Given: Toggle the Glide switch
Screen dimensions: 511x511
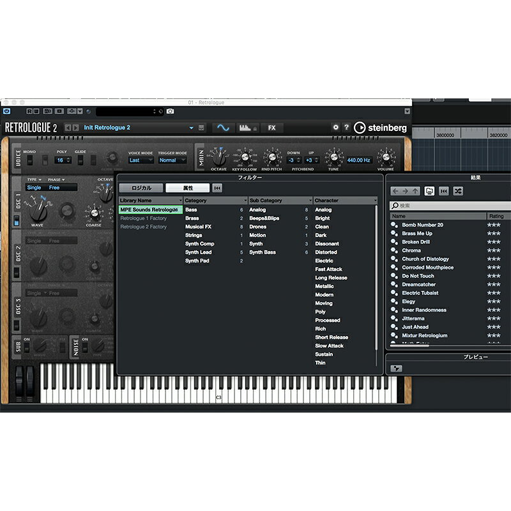Looking at the screenshot, I should (80, 160).
